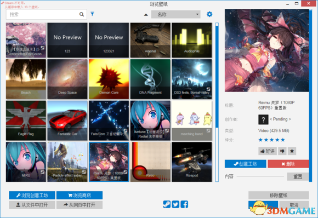
Task: Click 从网页中打开 open from web button
Action: click(x=79, y=205)
